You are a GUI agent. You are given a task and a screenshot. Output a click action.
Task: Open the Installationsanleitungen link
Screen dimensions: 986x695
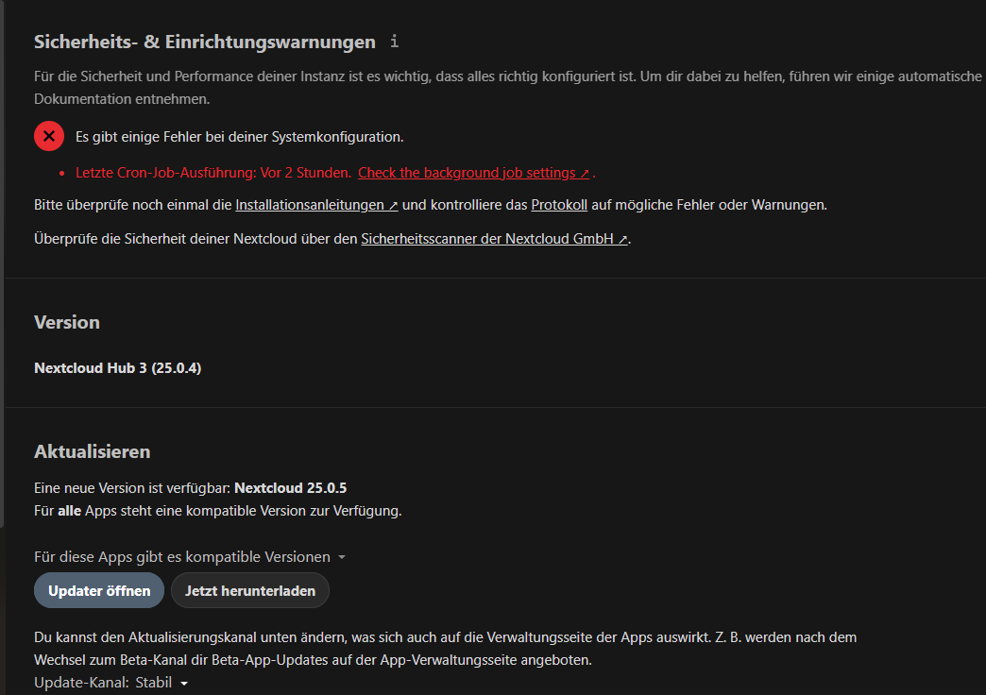pyautogui.click(x=316, y=205)
